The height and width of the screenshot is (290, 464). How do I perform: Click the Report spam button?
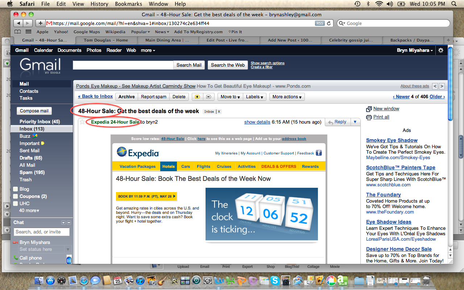tap(154, 97)
